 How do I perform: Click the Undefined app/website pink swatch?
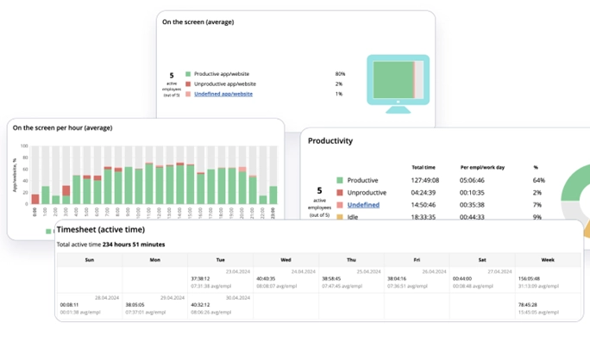pyautogui.click(x=188, y=94)
